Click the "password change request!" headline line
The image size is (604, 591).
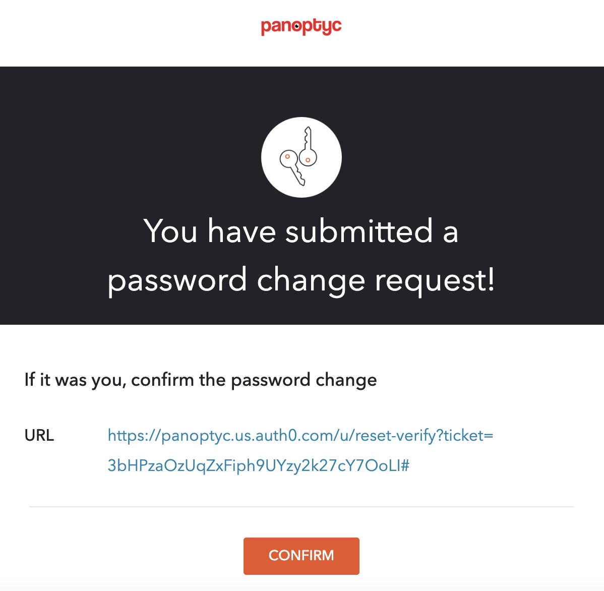(301, 280)
